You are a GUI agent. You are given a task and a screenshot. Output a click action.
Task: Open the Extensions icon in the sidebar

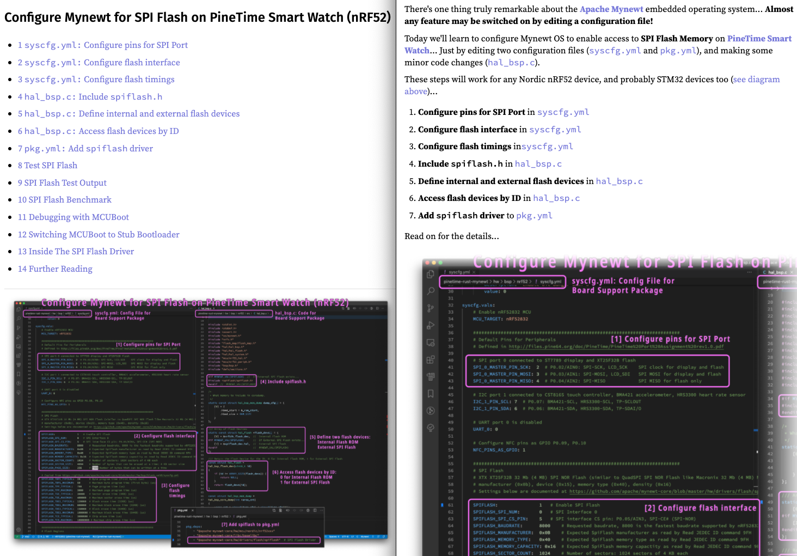tap(431, 359)
